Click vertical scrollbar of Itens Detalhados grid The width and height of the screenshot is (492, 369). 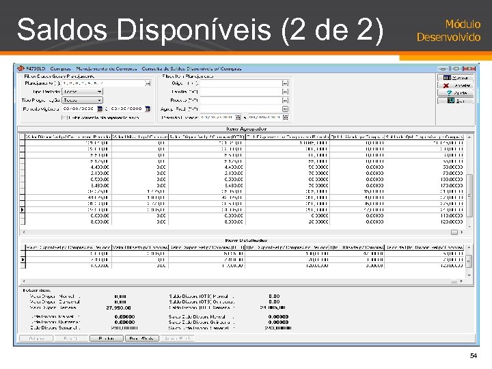pyautogui.click(x=469, y=261)
